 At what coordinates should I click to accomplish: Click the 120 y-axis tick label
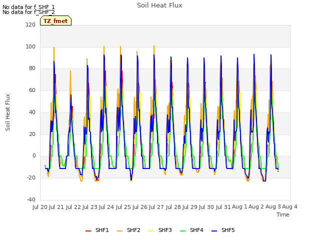click(x=30, y=24)
